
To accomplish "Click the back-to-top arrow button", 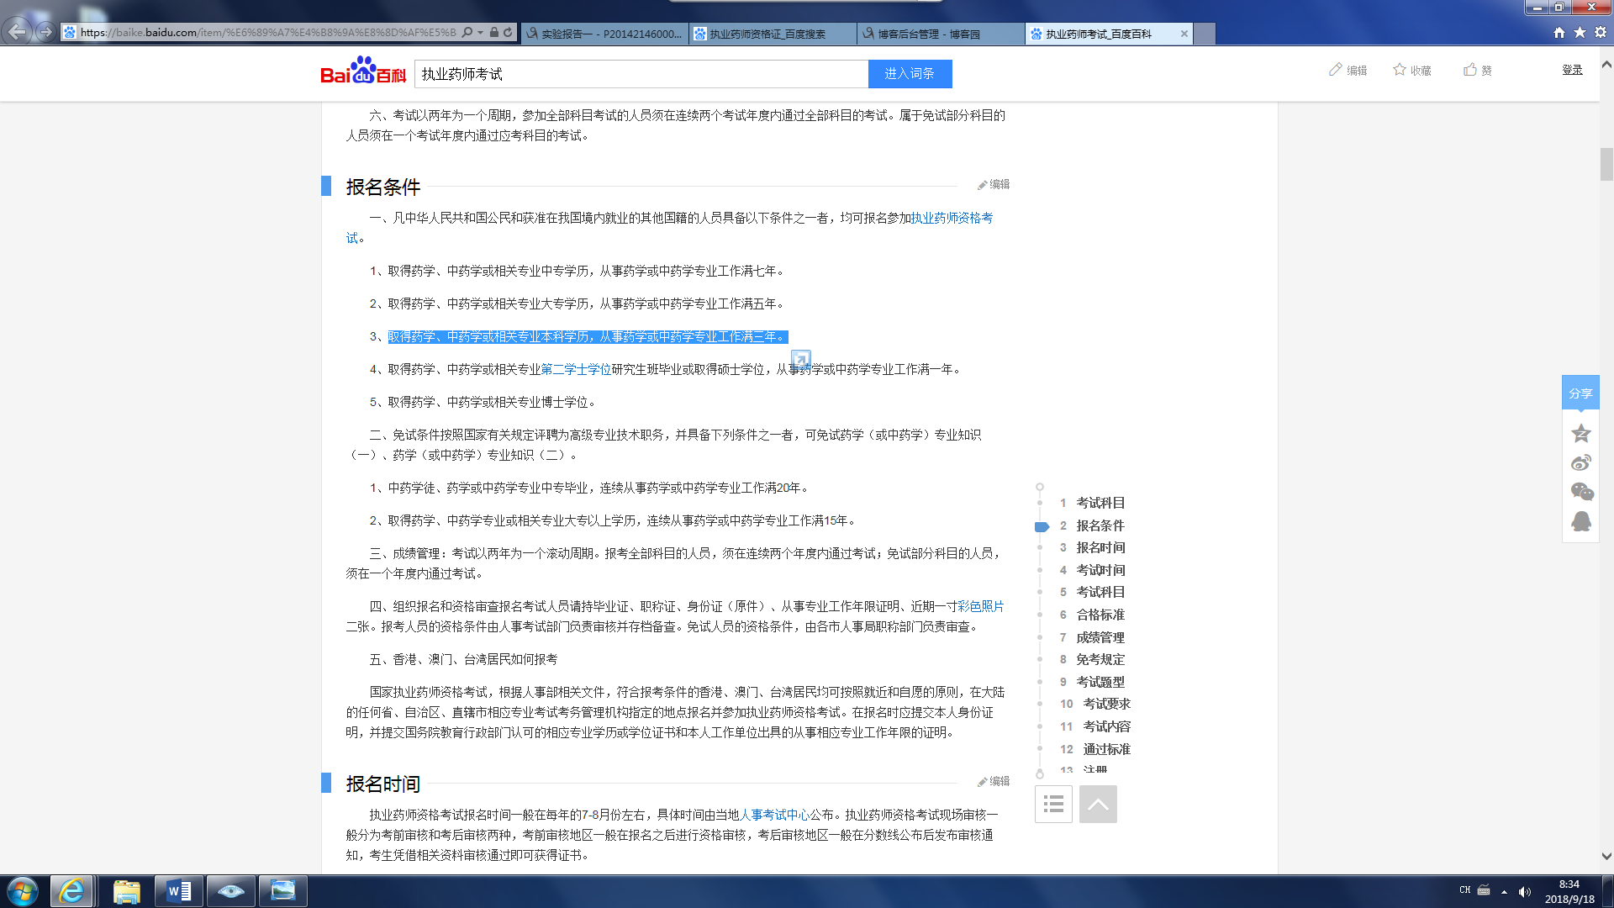I will click(1098, 805).
